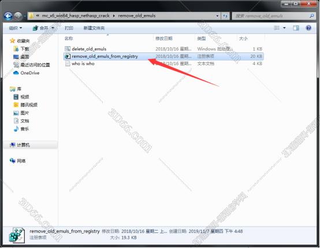Open the 组织 menu dropdown
The height and width of the screenshot is (248, 320).
[x=15, y=28]
